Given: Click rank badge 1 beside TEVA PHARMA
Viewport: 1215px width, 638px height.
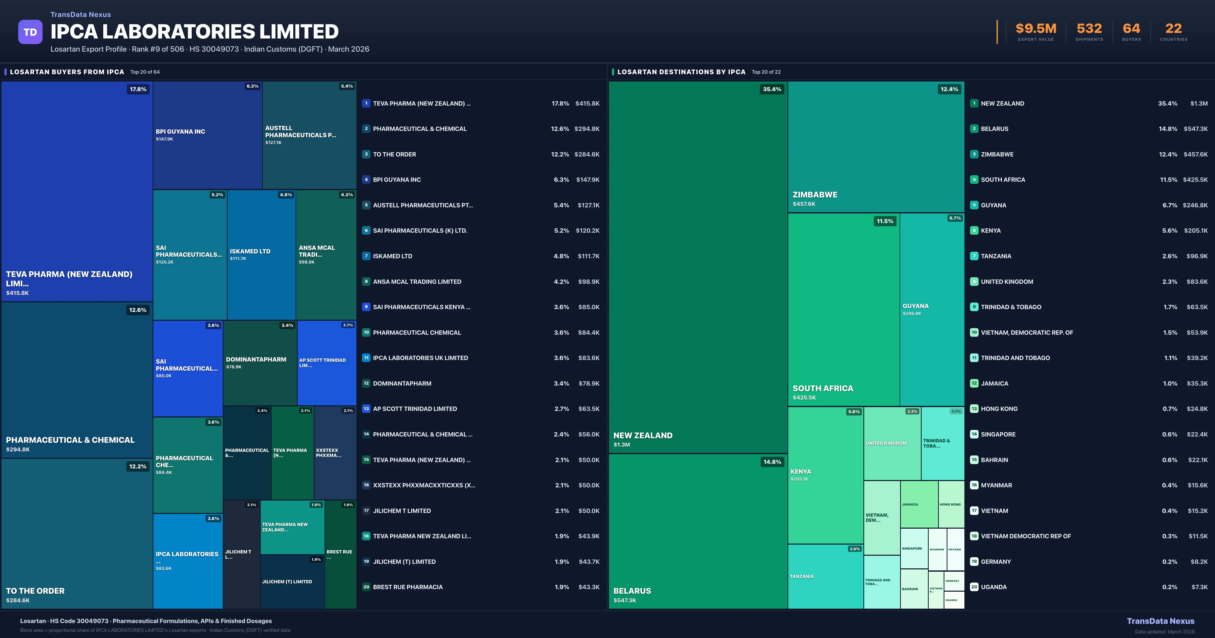Looking at the screenshot, I should 366,103.
